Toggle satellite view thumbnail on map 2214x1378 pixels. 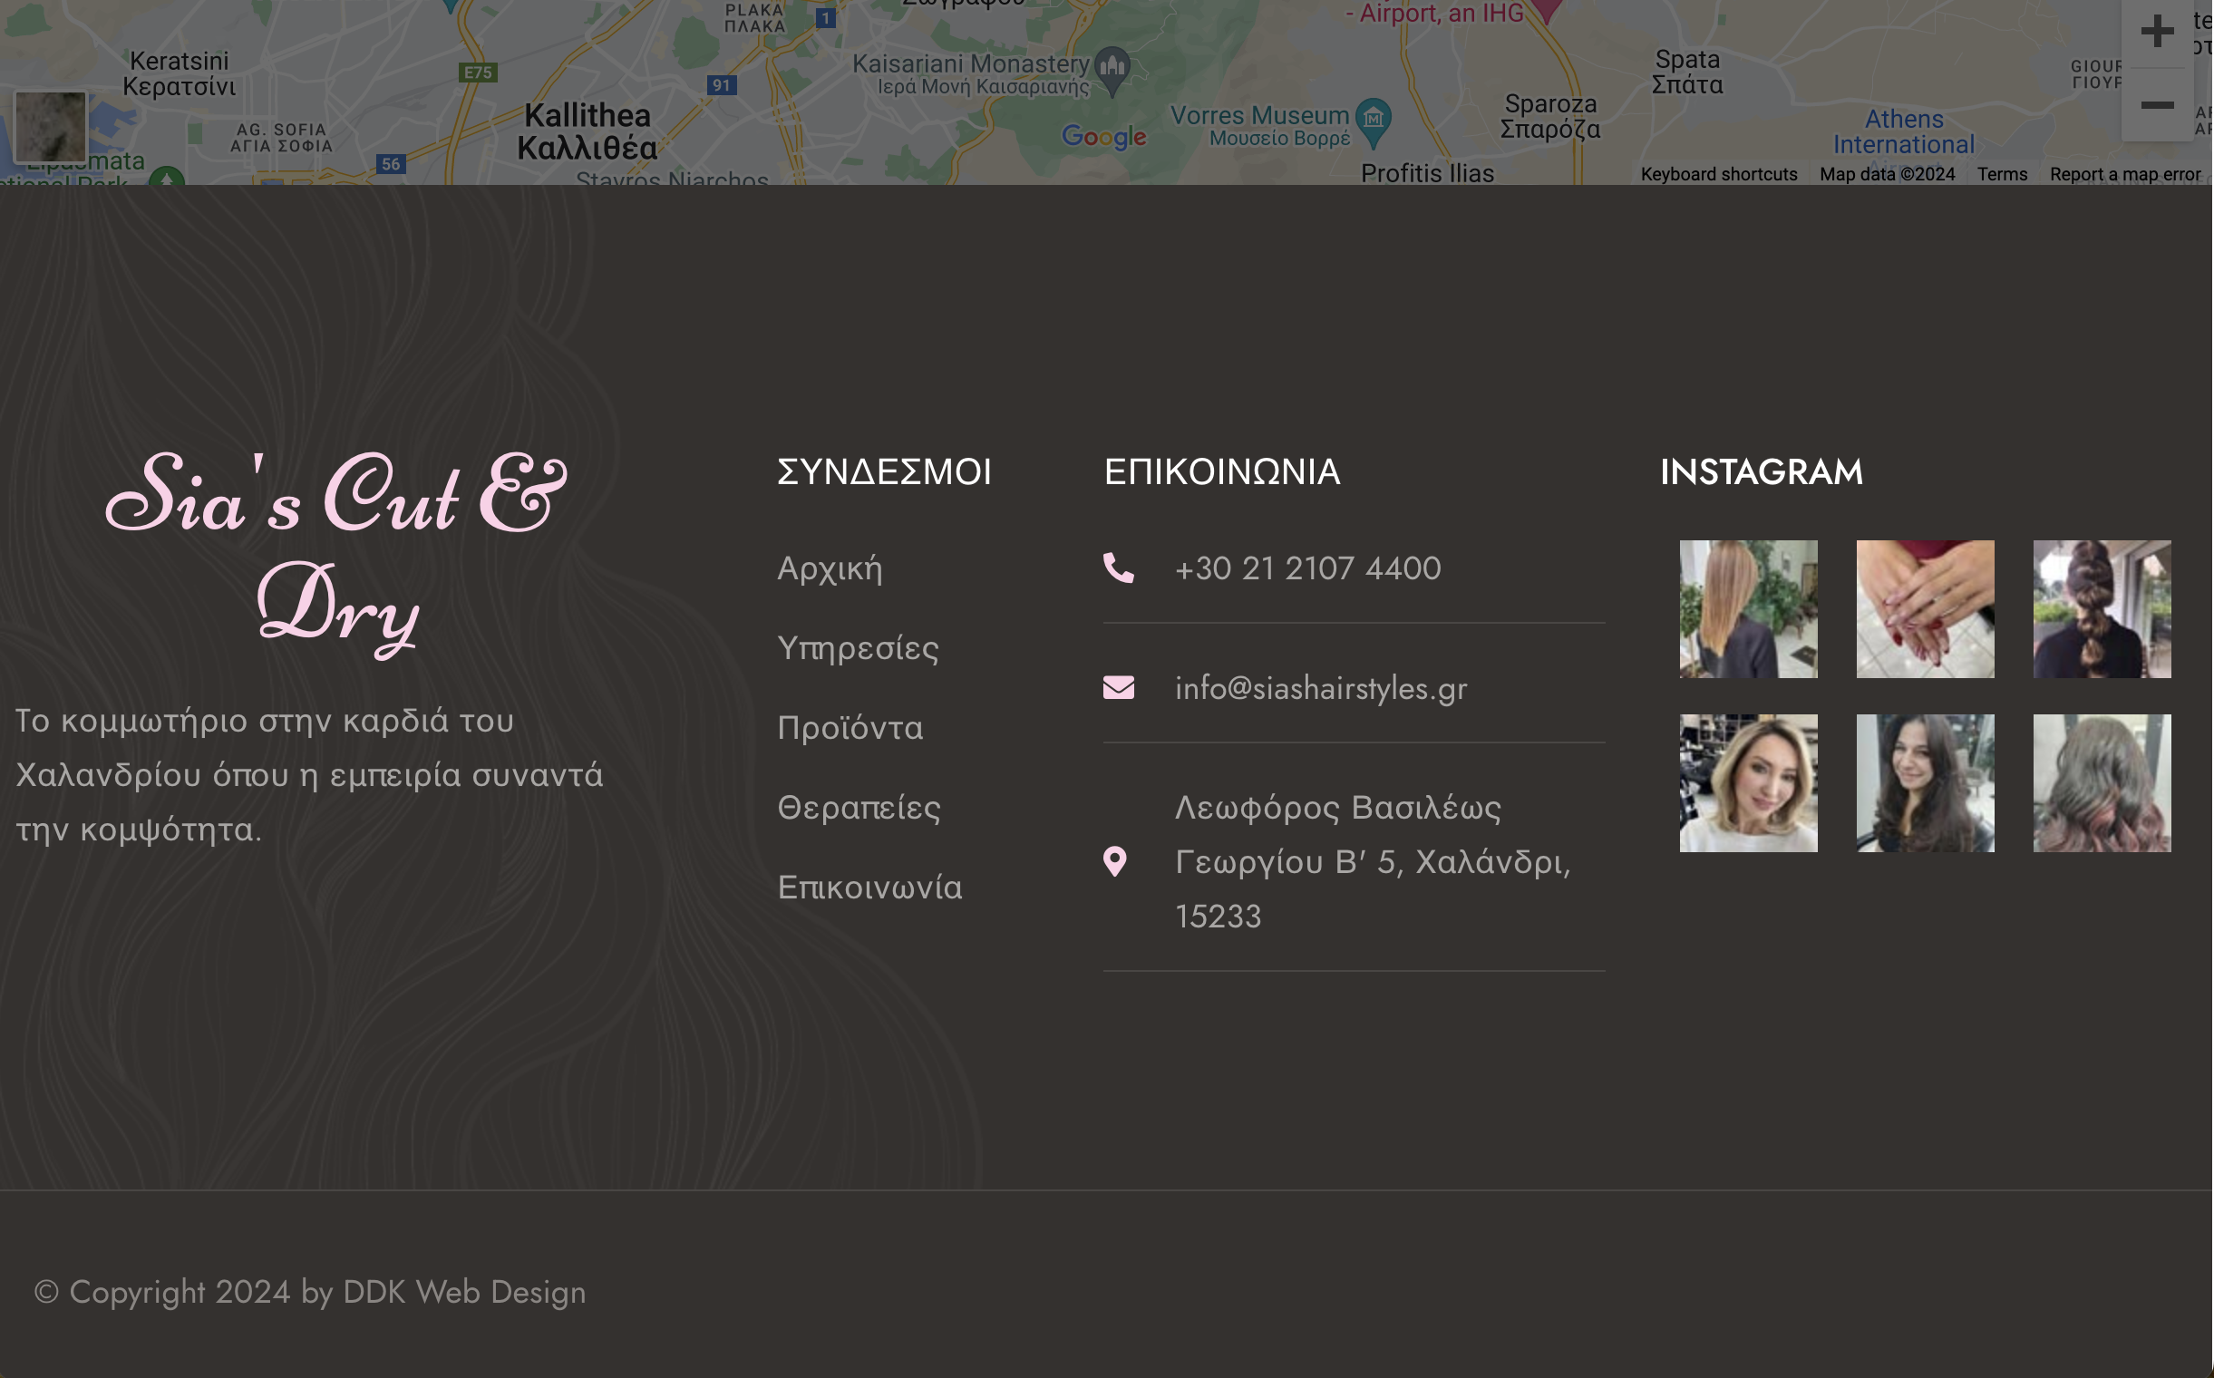(x=50, y=127)
